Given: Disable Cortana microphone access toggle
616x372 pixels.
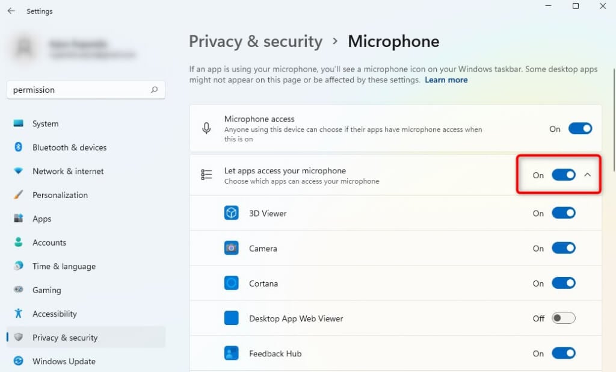Looking at the screenshot, I should tap(564, 283).
